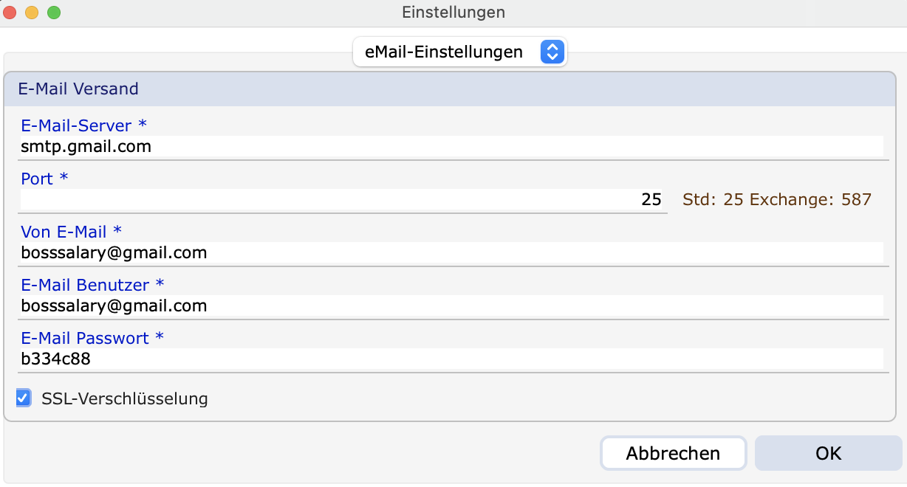Click the E-Mail Benutzer input field
The image size is (907, 487).
coord(451,305)
